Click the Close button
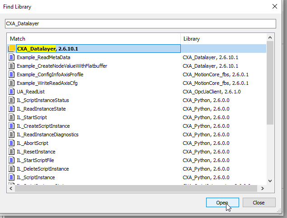Viewport: 287px width, 218px height. [x=259, y=203]
